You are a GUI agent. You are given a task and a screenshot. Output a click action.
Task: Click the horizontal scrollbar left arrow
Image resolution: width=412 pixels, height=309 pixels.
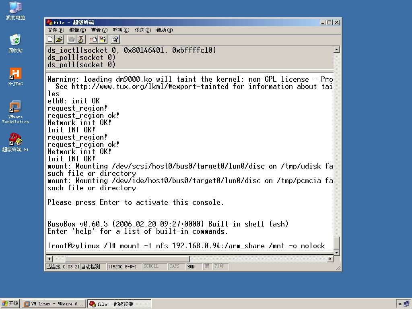(x=49, y=259)
